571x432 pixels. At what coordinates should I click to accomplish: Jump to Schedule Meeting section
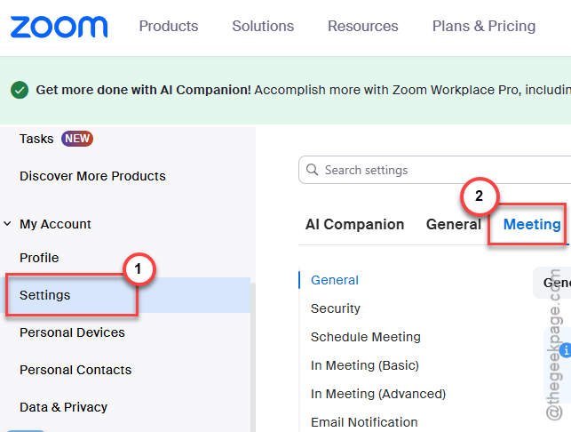tap(366, 337)
